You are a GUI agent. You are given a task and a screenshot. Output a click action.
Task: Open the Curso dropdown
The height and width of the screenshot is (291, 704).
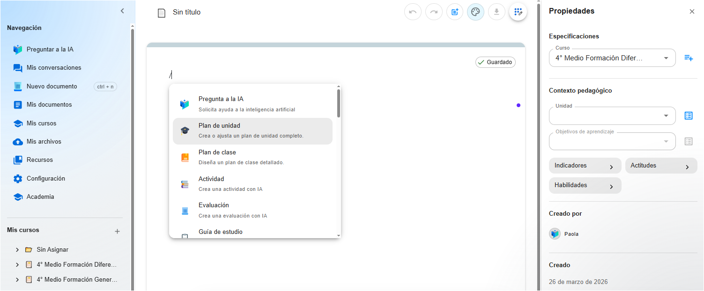[x=612, y=58]
